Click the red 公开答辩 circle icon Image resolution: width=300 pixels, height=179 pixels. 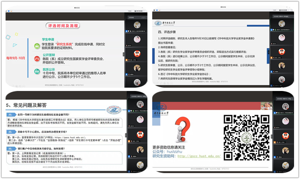(37, 59)
